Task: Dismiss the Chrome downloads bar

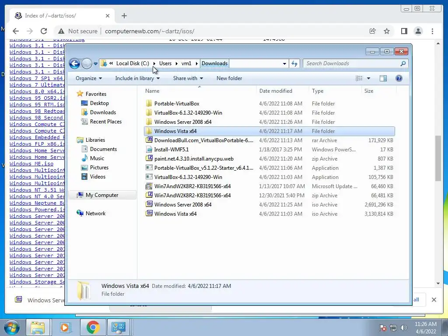Action: pyautogui.click(x=434, y=300)
